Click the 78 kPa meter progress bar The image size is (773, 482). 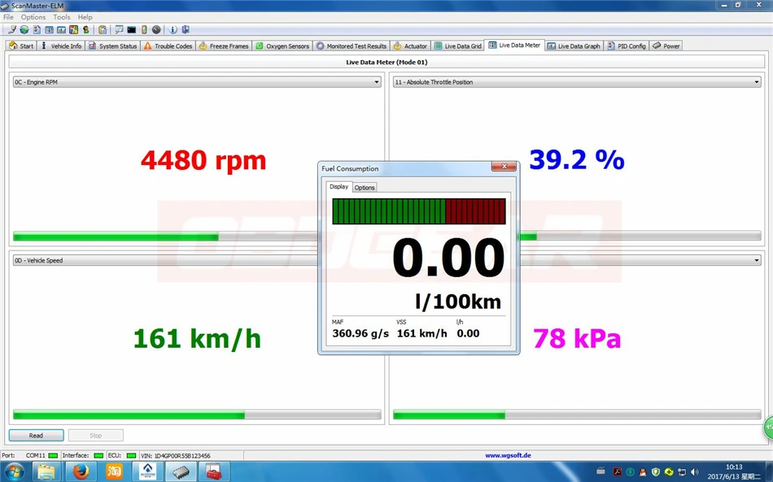tap(577, 415)
